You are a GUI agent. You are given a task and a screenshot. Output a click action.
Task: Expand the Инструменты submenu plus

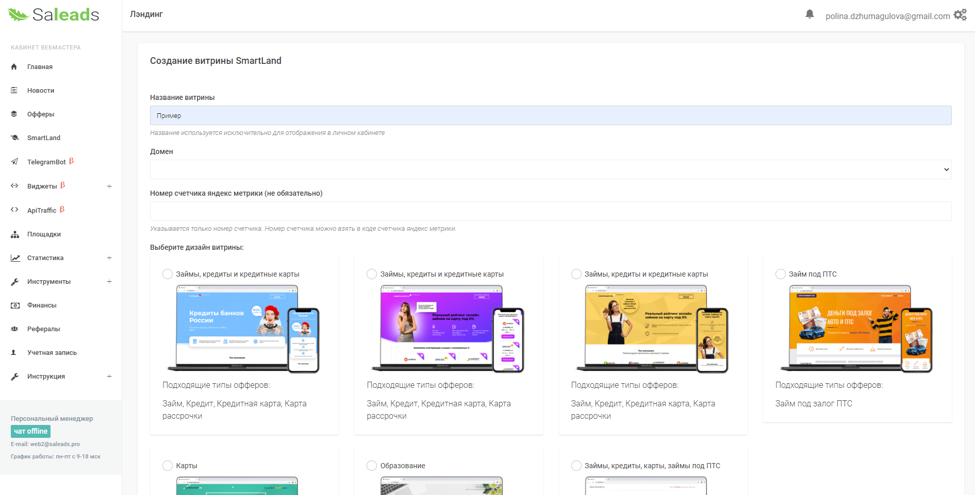[x=109, y=282]
